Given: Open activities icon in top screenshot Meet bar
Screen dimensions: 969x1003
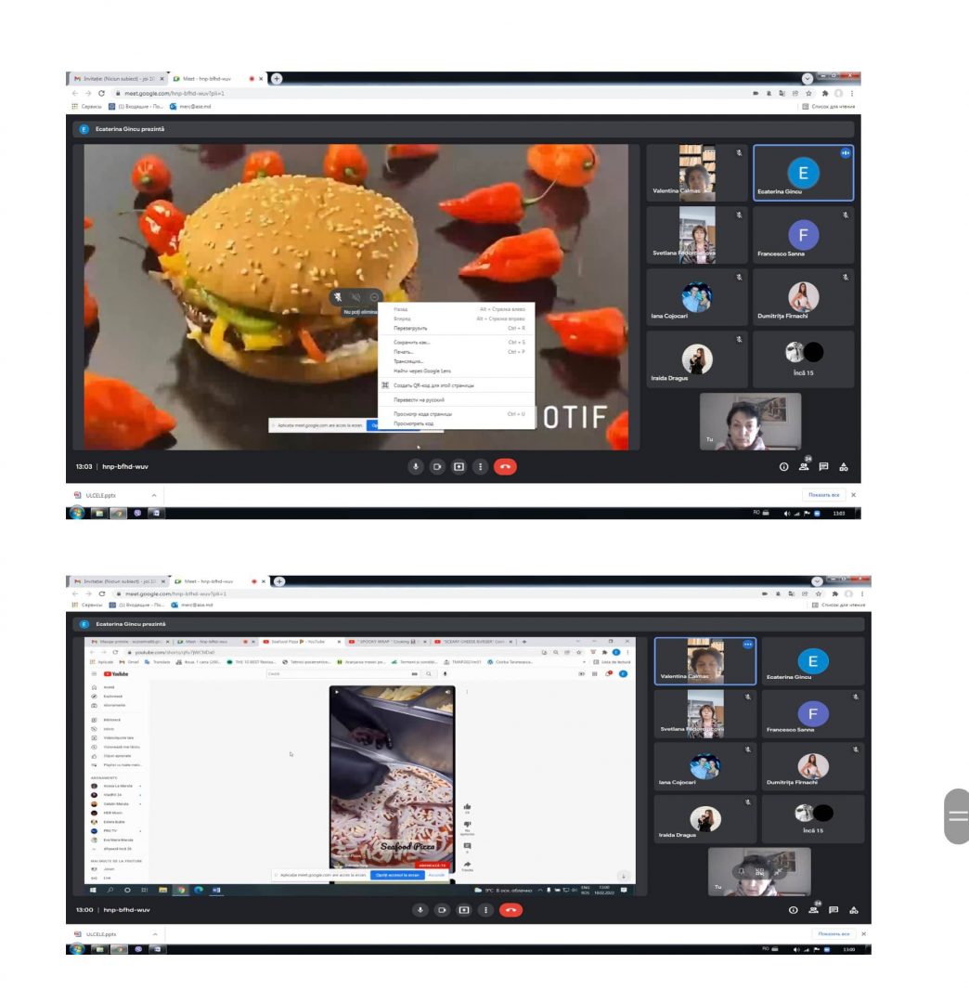Looking at the screenshot, I should [844, 467].
